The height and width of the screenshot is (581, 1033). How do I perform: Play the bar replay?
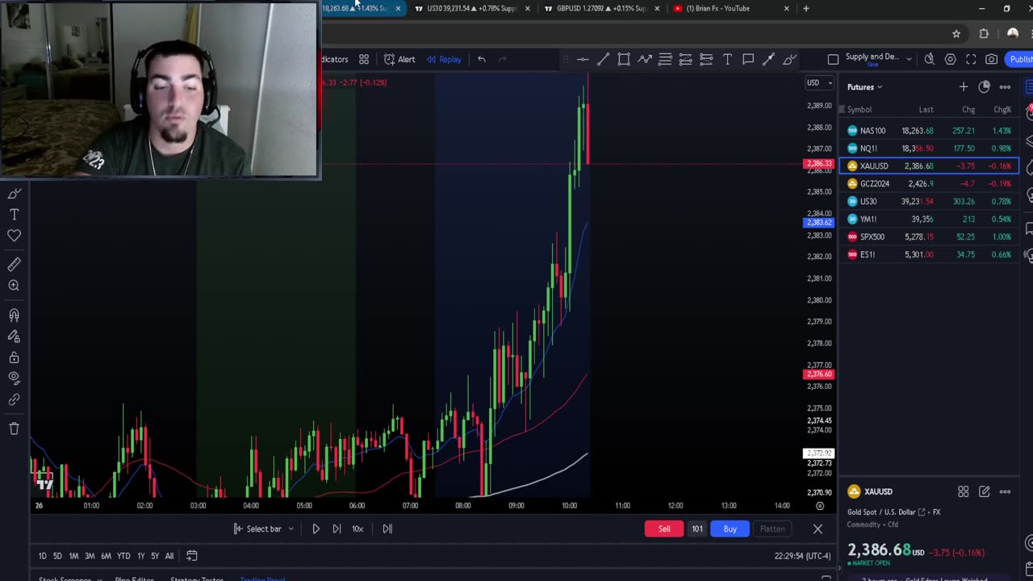[316, 529]
